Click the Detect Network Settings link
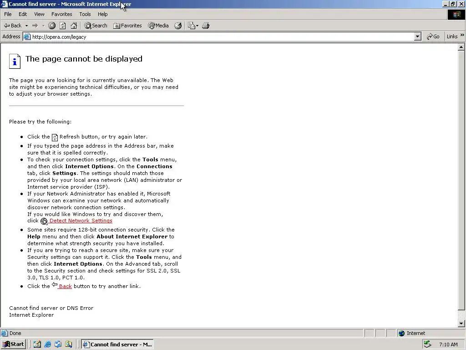 coord(81,221)
